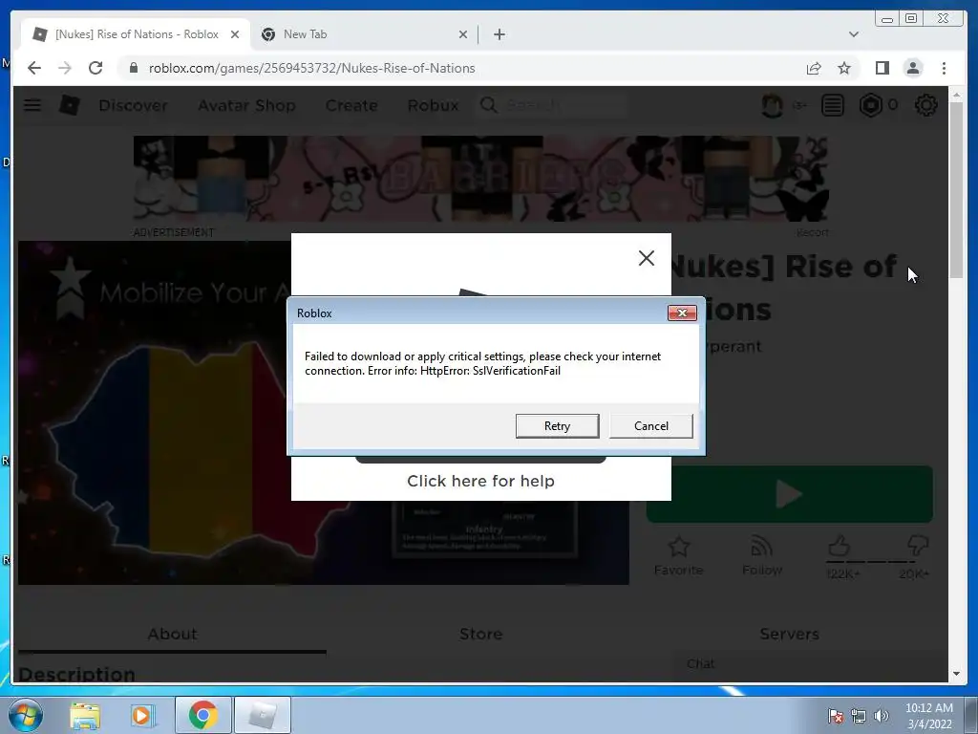The width and height of the screenshot is (978, 734).
Task: Click the Roblox taskbar icon
Action: [262, 715]
